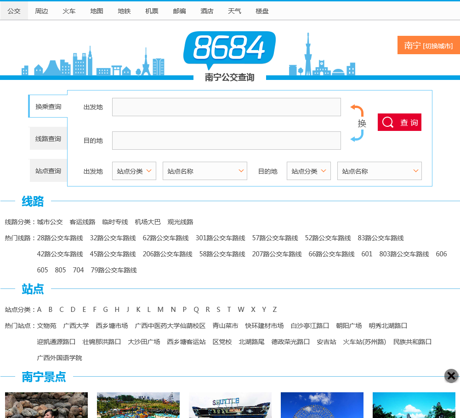Open 明秀北湖路口 station link
Viewport: 460px width, 418px height.
click(388, 326)
